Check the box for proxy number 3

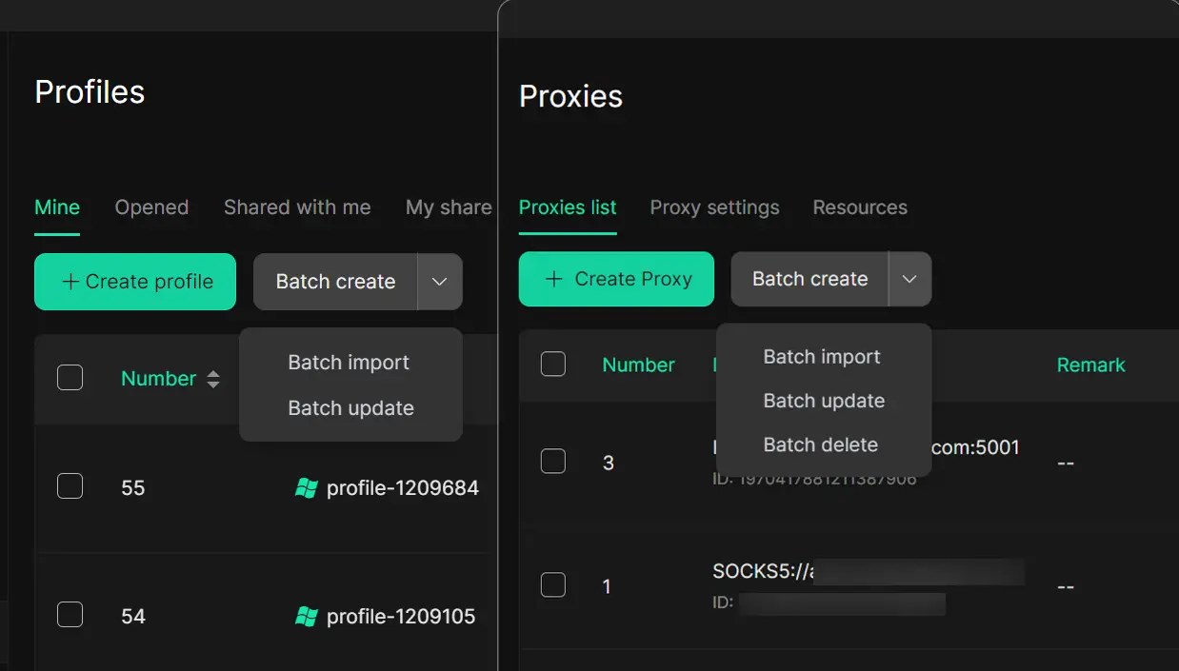coord(553,462)
